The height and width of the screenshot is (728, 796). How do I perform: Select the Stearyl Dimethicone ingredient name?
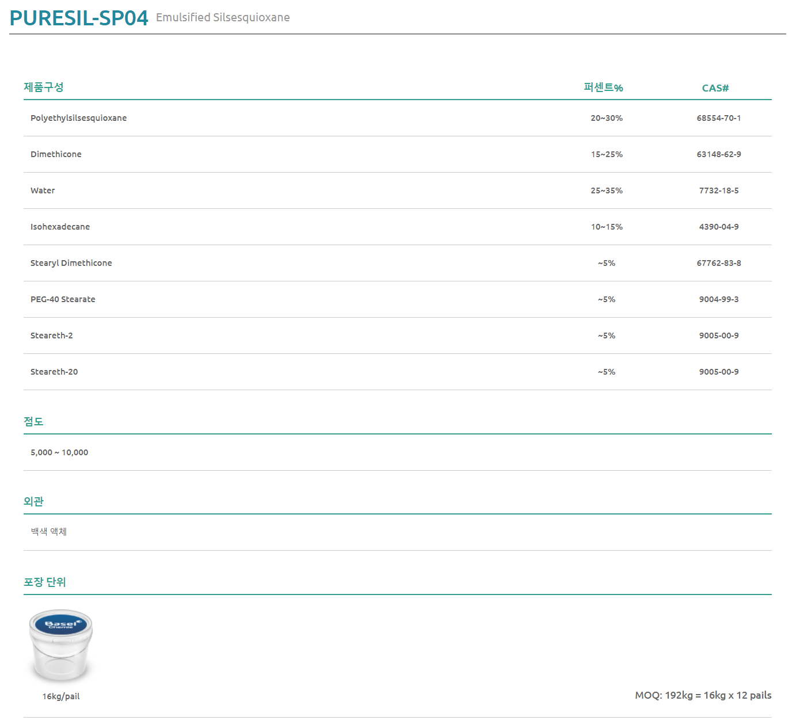point(71,263)
